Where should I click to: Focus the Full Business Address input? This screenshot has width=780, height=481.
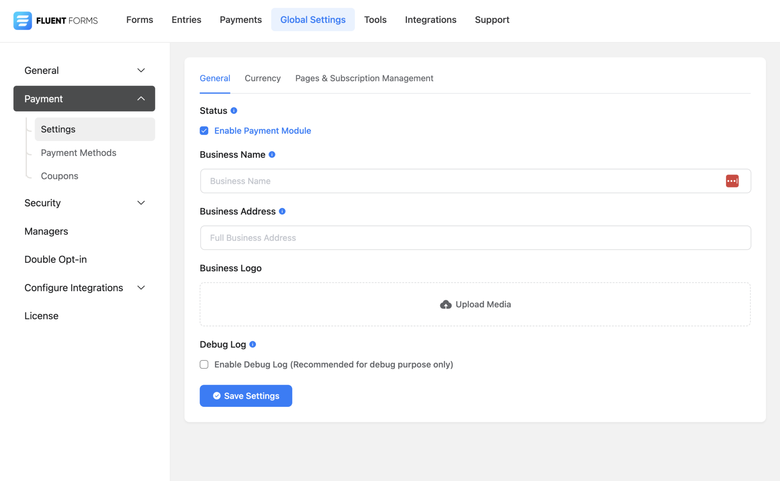[x=475, y=238]
